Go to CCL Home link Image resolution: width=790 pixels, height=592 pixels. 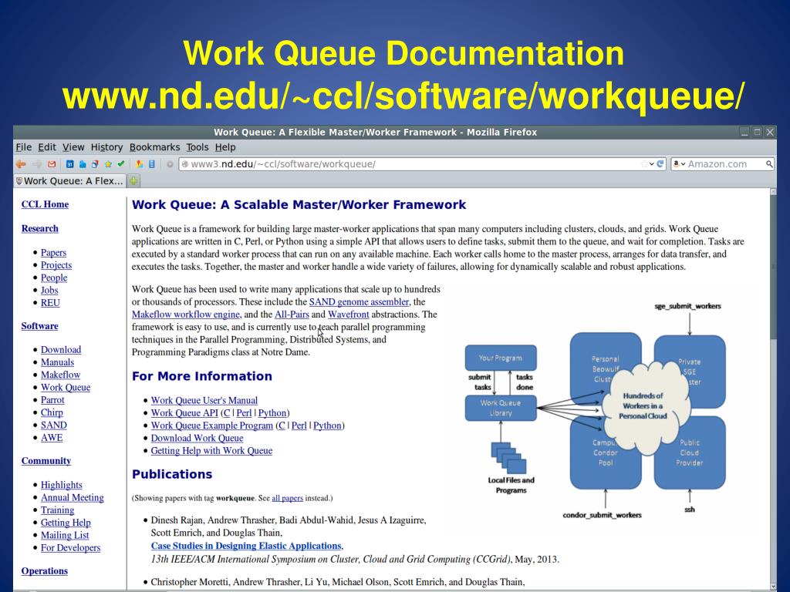tap(45, 204)
